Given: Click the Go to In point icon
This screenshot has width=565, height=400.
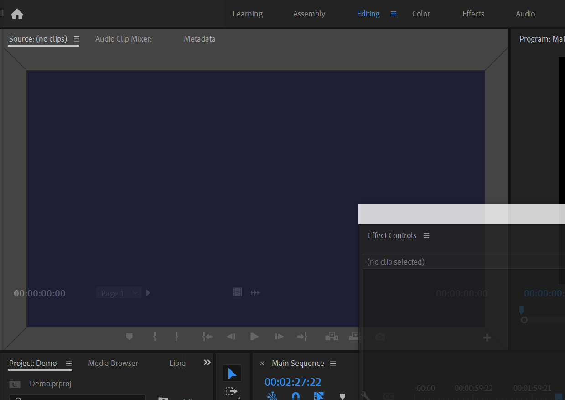Looking at the screenshot, I should click(x=207, y=336).
